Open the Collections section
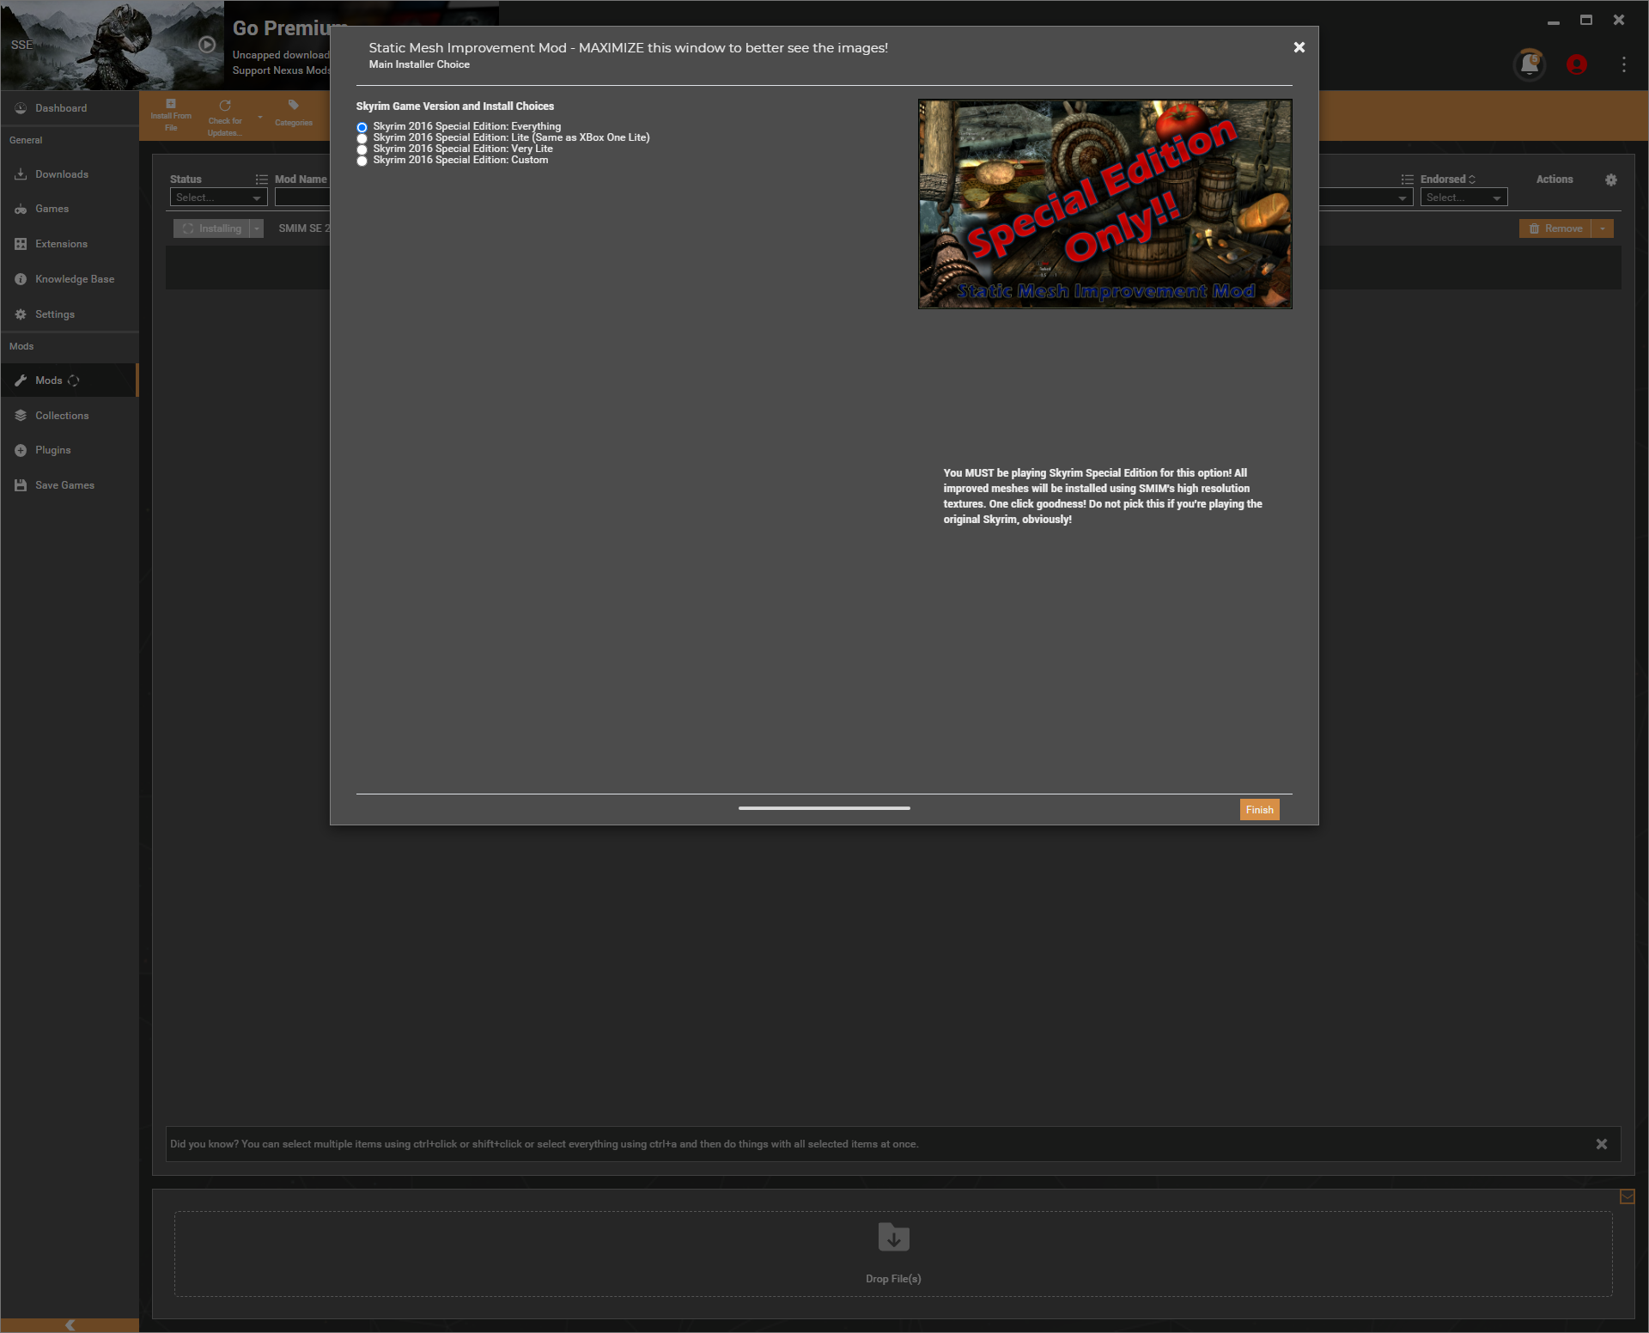The height and width of the screenshot is (1333, 1649). click(x=61, y=415)
